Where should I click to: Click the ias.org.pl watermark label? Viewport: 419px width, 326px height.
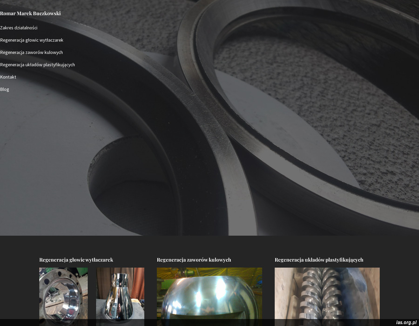405,322
